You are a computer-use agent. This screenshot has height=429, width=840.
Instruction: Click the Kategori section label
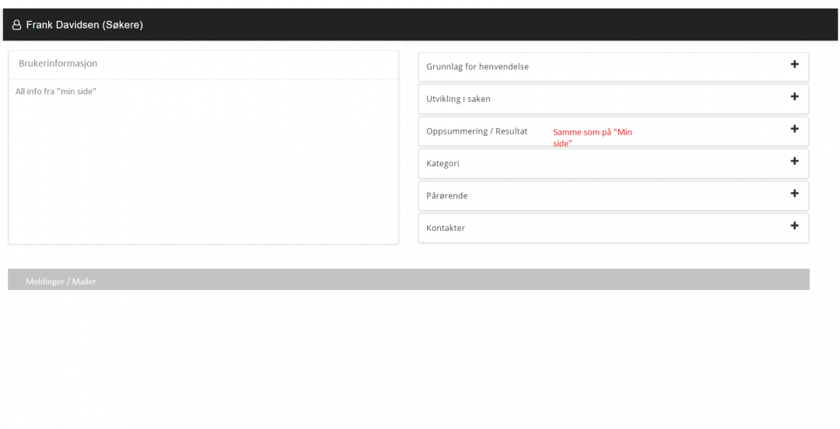click(x=443, y=164)
